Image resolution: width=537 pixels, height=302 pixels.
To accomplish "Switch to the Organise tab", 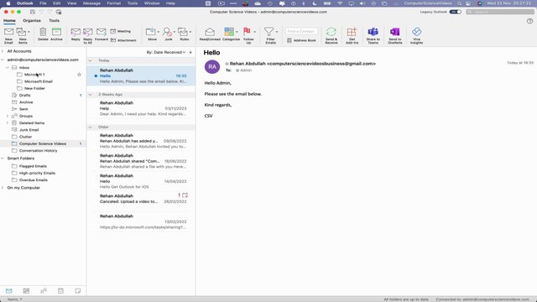I will coord(32,20).
